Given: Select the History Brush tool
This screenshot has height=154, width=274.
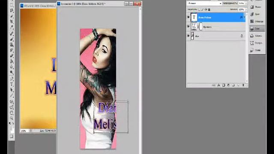Looking at the screenshot, I should [x=12, y=50].
